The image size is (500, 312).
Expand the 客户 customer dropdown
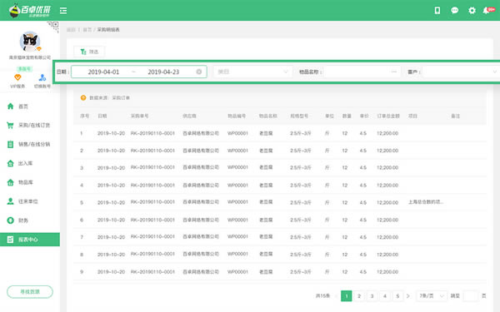tap(461, 72)
